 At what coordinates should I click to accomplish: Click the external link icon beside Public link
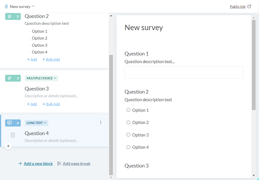coord(249,7)
